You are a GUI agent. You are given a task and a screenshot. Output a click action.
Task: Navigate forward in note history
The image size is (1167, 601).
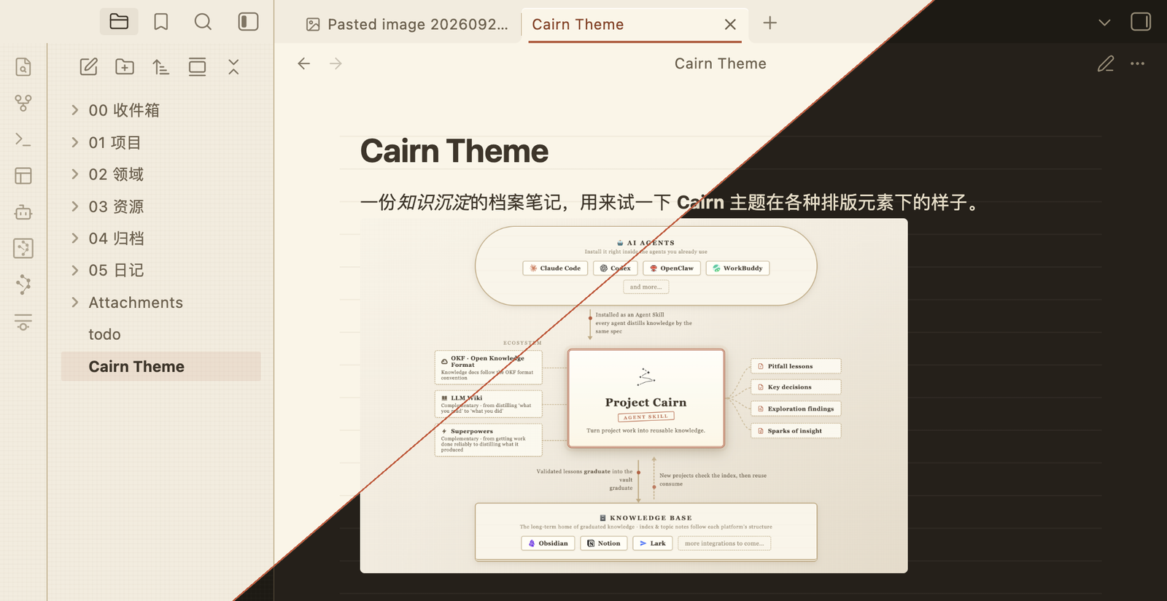pyautogui.click(x=336, y=63)
